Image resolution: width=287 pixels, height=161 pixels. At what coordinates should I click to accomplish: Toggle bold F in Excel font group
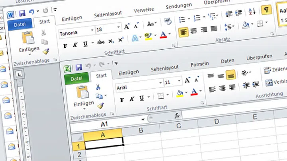[122, 100]
